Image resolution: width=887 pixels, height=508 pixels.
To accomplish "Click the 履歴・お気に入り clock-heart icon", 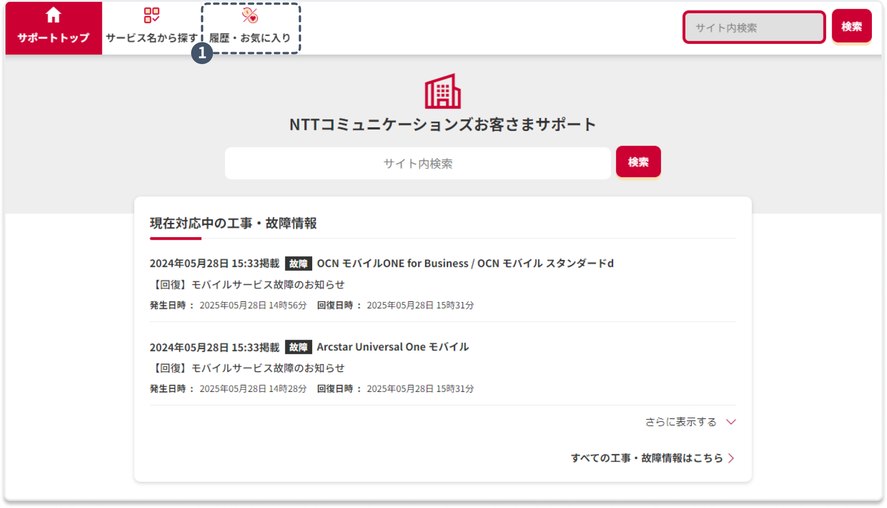I will (250, 16).
